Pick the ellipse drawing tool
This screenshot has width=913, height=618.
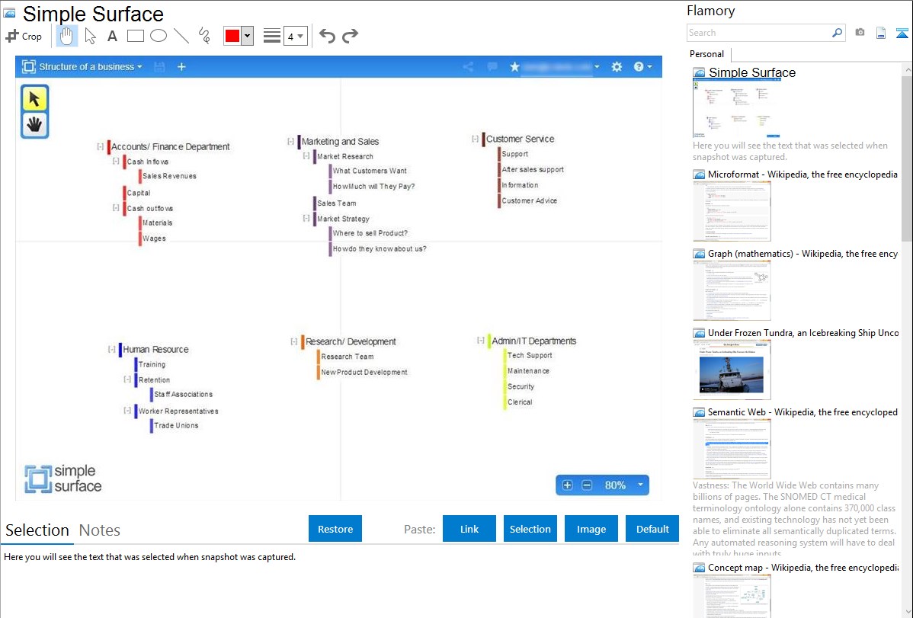(x=159, y=36)
